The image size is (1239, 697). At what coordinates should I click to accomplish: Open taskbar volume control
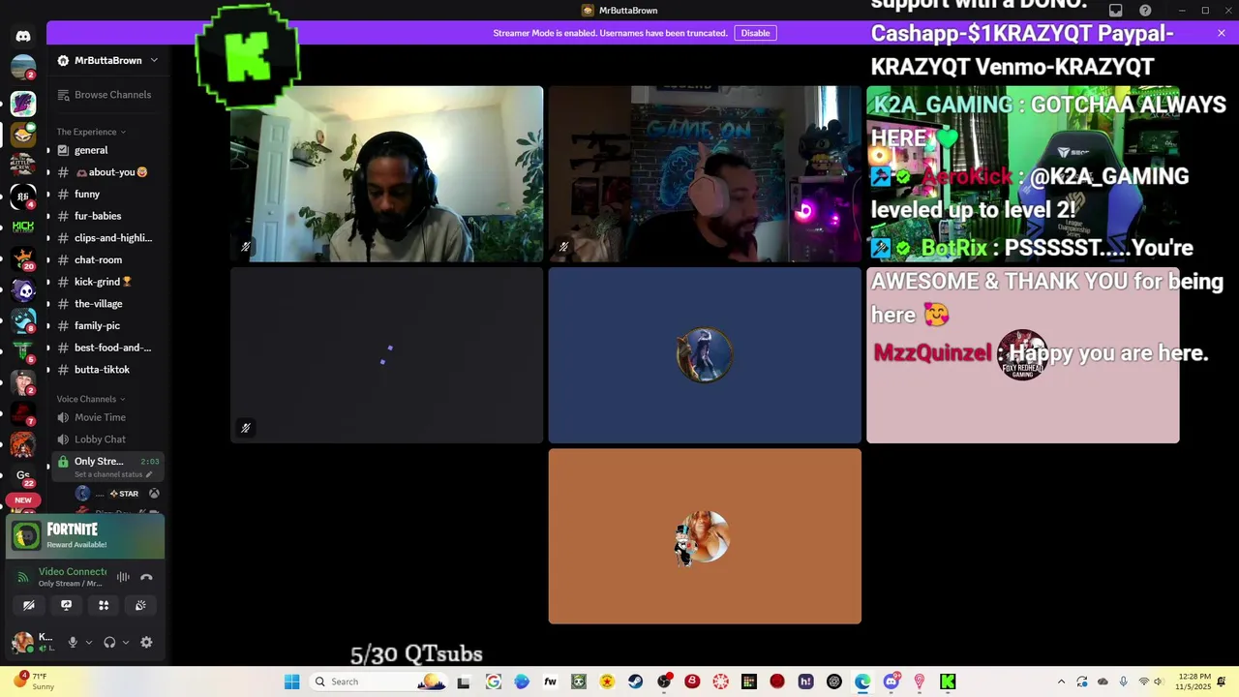(x=1158, y=682)
